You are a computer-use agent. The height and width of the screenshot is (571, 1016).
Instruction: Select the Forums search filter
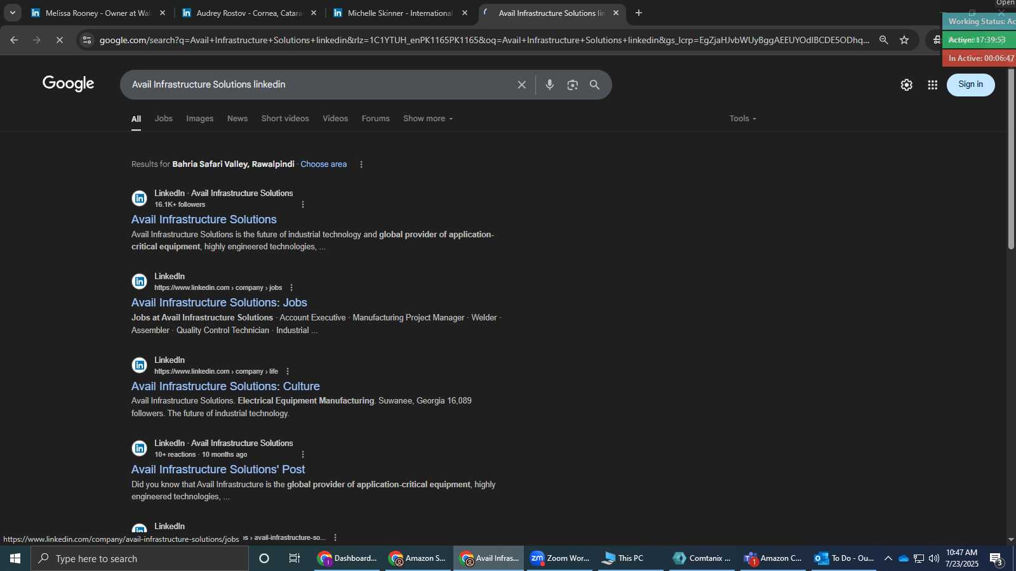pos(376,119)
